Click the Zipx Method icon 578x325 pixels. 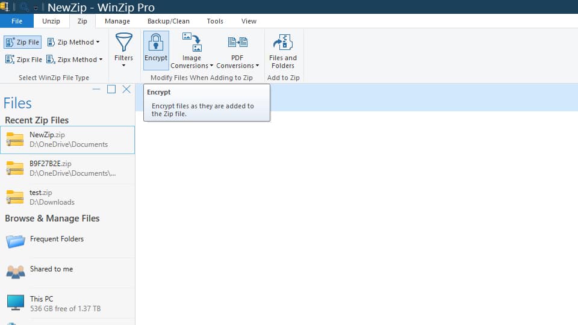pyautogui.click(x=51, y=60)
